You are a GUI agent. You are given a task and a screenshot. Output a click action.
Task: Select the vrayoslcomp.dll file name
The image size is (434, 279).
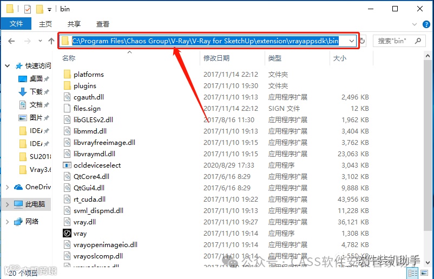[x=98, y=256]
